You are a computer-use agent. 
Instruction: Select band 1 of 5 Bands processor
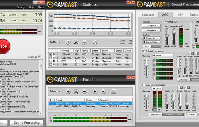tap(154, 78)
